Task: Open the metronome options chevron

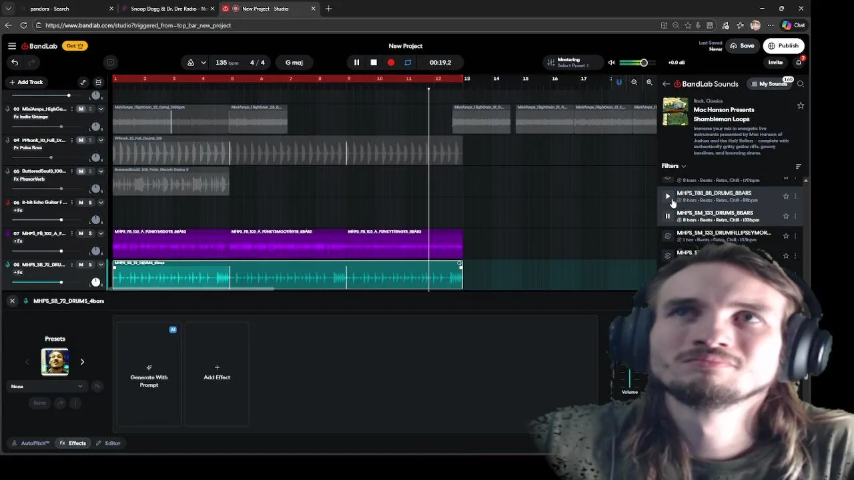Action: pos(203,63)
